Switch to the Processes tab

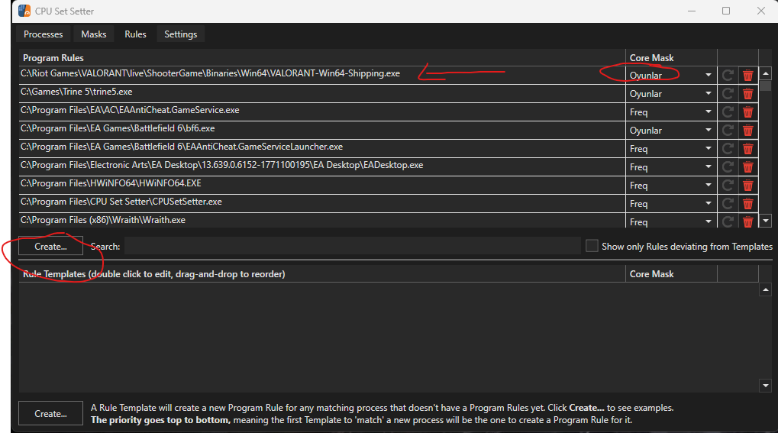point(44,34)
